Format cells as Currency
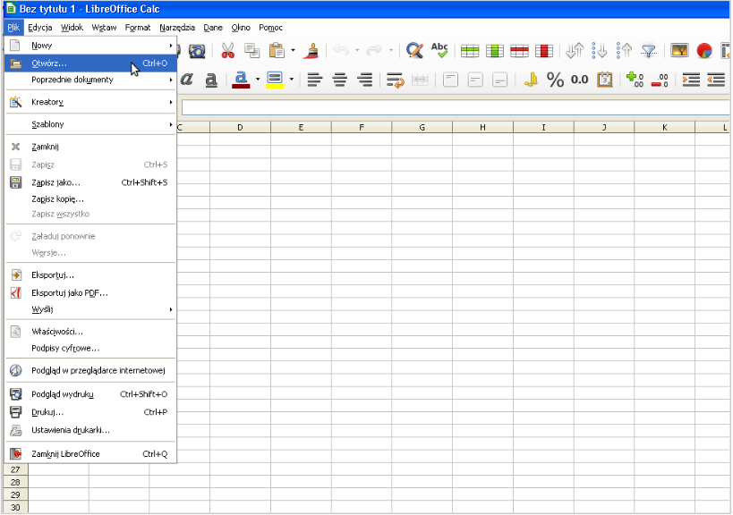 (x=531, y=80)
